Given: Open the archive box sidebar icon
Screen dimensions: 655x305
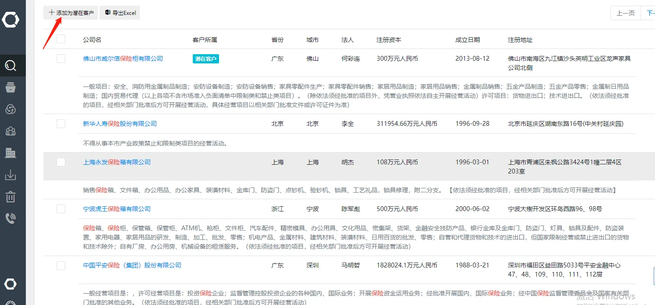Looking at the screenshot, I should (x=11, y=87).
